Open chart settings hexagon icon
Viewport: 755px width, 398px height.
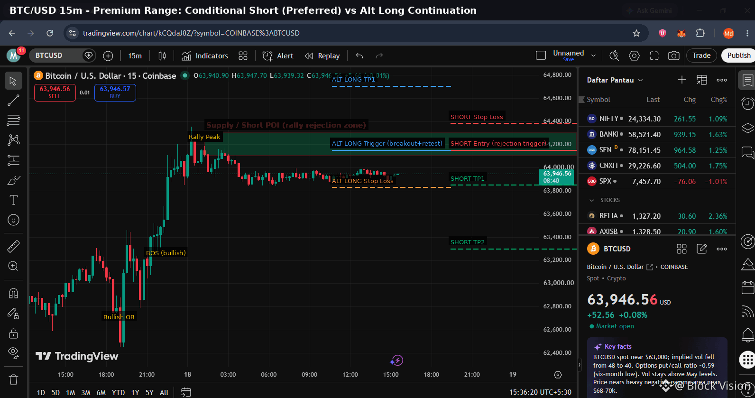tap(634, 56)
